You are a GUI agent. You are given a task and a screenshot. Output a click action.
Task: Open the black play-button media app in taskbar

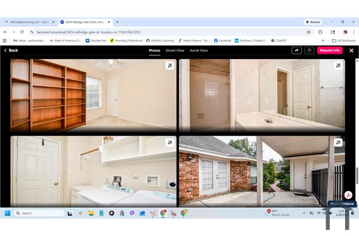[111, 213]
